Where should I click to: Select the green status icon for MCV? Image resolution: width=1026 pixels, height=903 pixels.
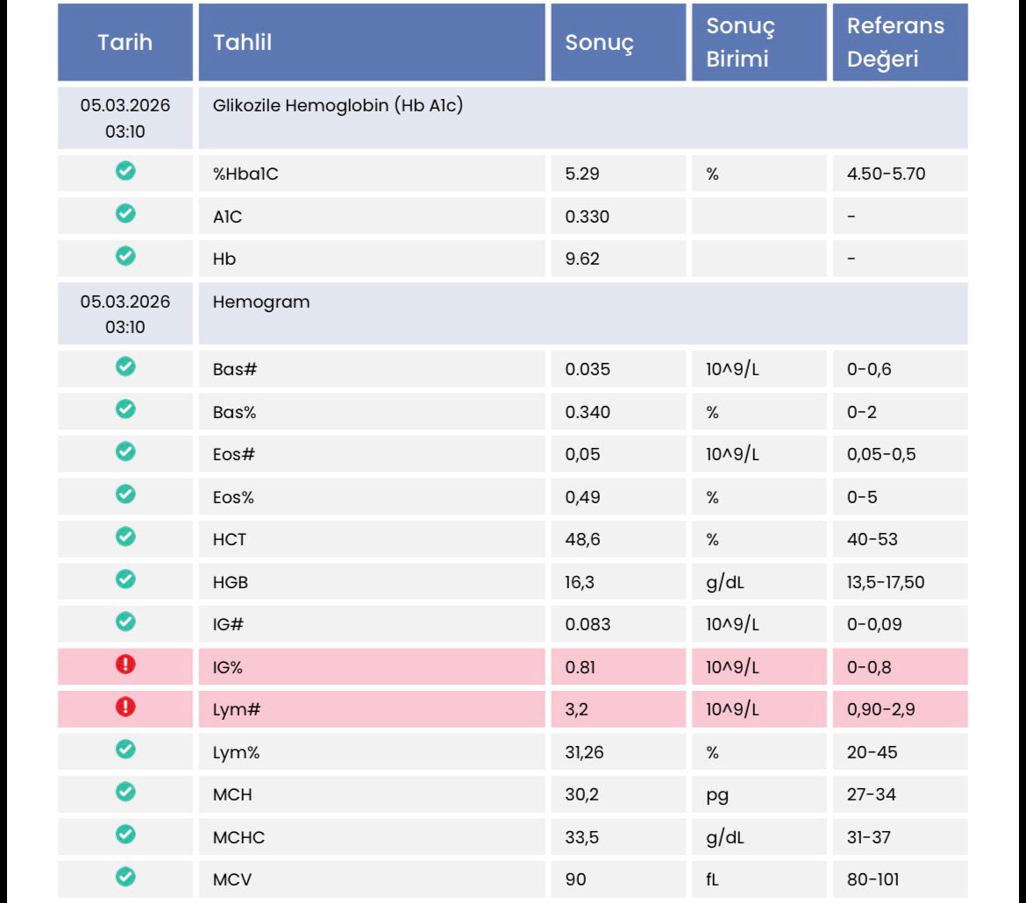[x=125, y=877]
